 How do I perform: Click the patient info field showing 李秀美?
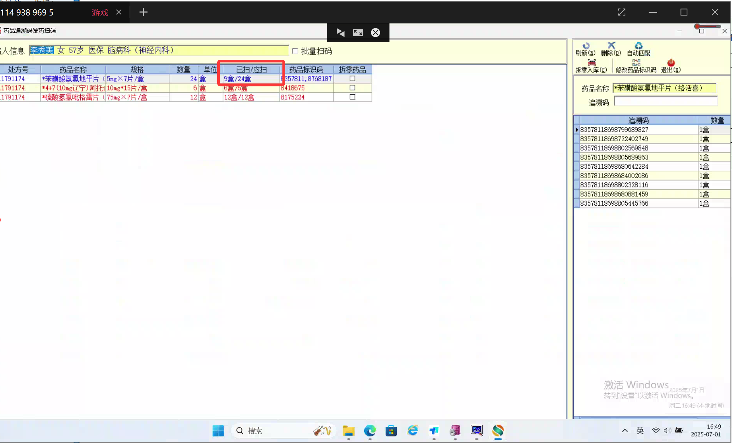click(x=159, y=50)
